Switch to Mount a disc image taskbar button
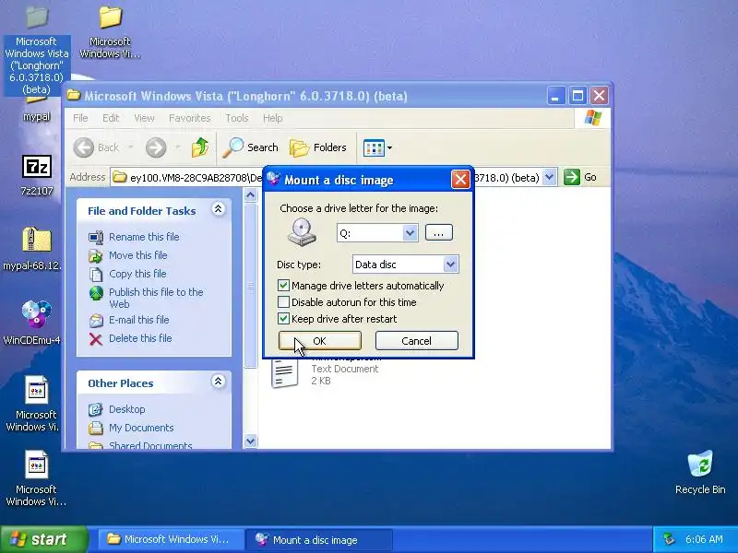738x553 pixels. pyautogui.click(x=318, y=539)
